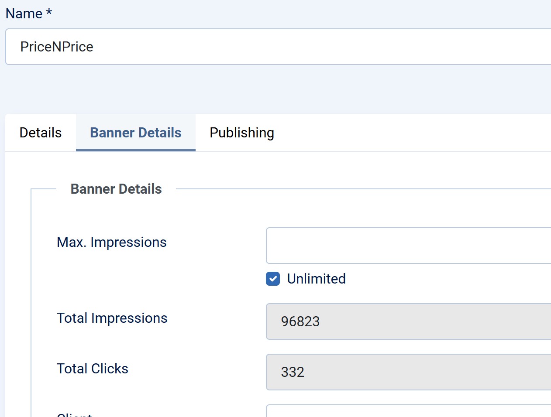Screen dimensions: 551x417
Task: Click the Banner Details fieldset heading
Action: (x=116, y=189)
